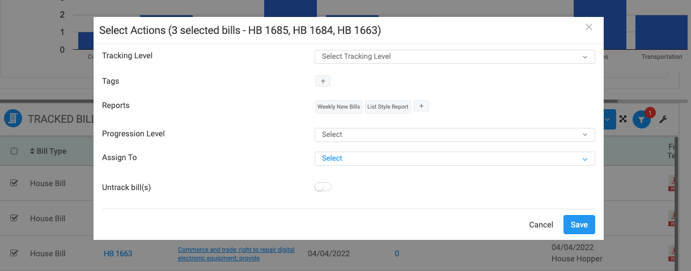Image resolution: width=691 pixels, height=271 pixels.
Task: Open the HB 1663 bill link
Action: [118, 253]
